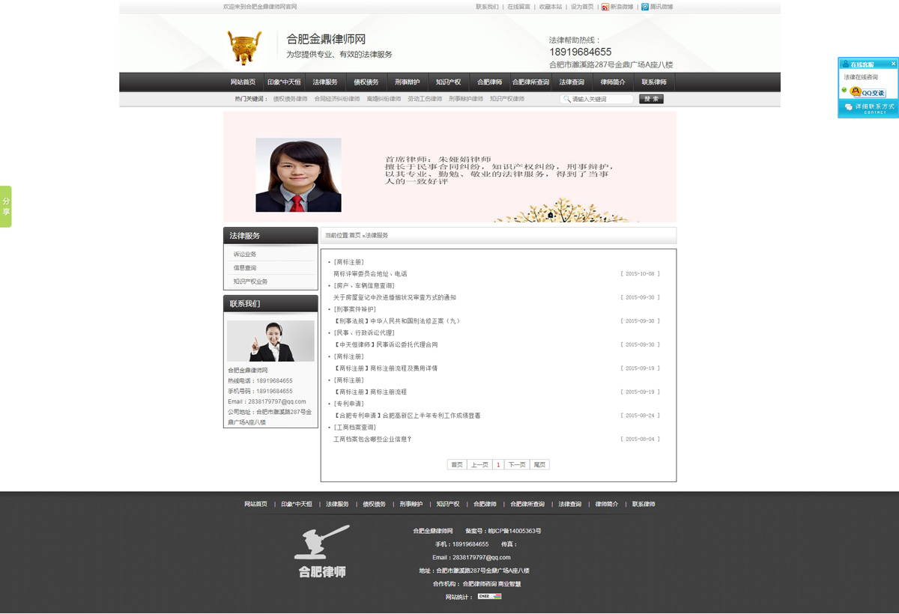Select 知识产权业务 in the sidebar
This screenshot has height=614, width=899.
250,282
